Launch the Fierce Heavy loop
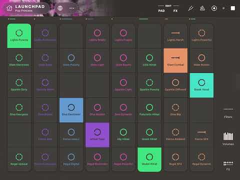240x180 pixels. (71, 135)
